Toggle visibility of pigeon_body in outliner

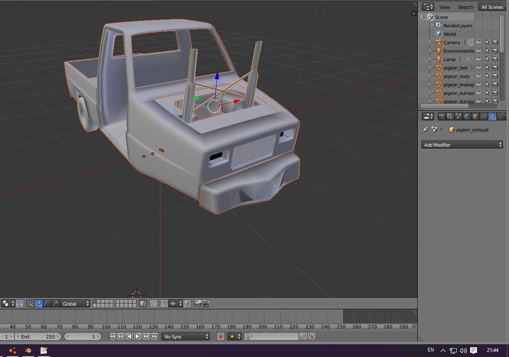point(479,76)
